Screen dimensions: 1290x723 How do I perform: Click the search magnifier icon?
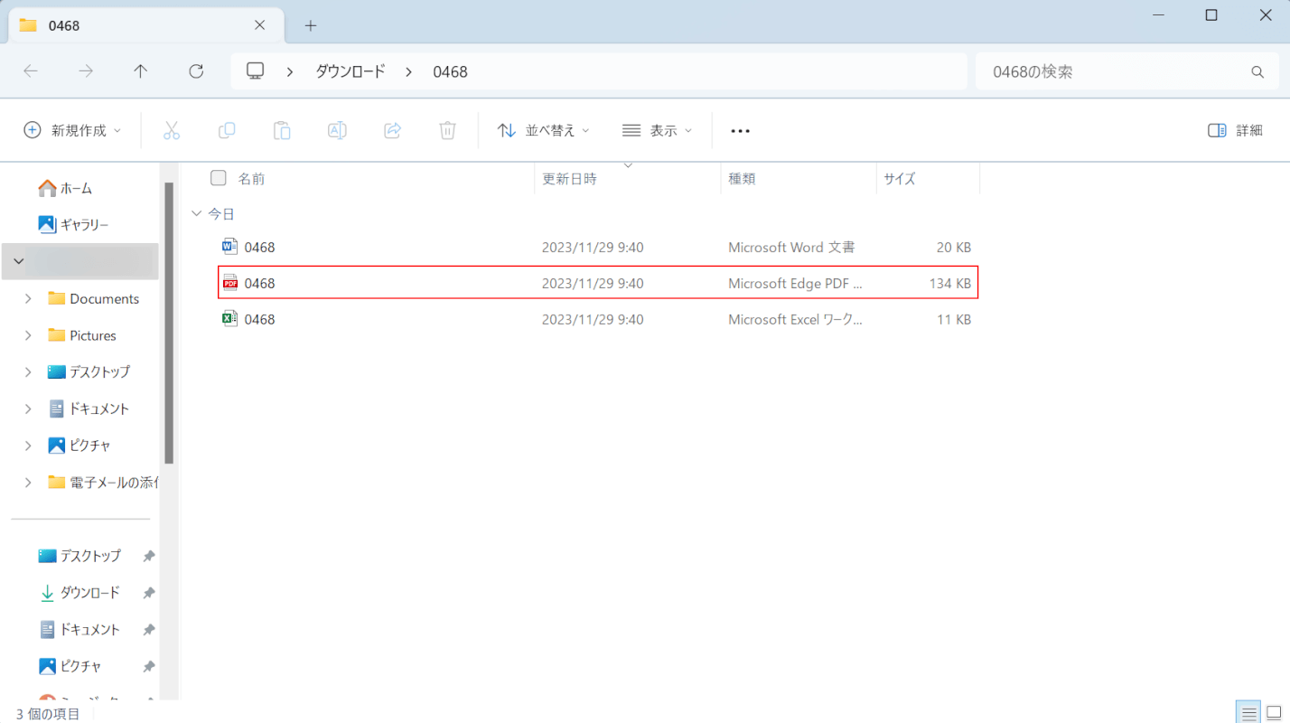[x=1257, y=71]
